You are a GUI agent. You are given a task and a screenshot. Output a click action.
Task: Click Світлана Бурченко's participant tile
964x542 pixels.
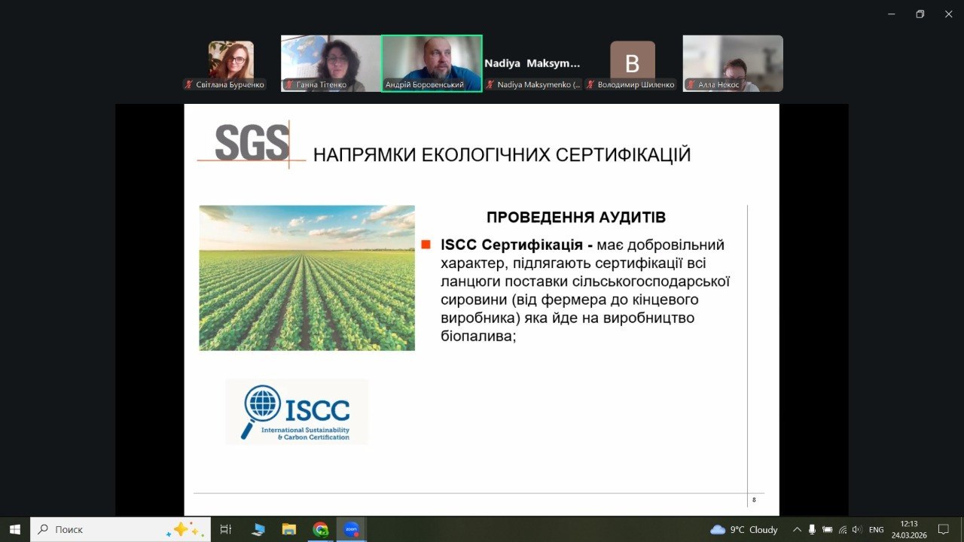(230, 63)
